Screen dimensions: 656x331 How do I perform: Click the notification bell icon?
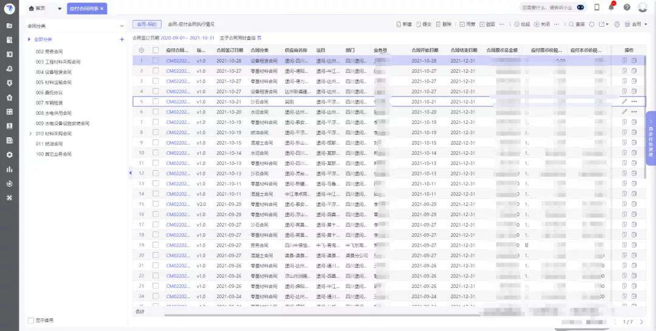tap(611, 7)
